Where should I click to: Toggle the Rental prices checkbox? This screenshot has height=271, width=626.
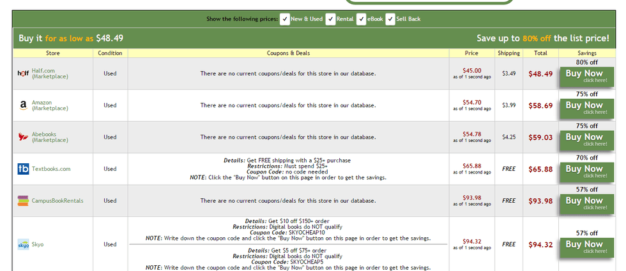pyautogui.click(x=330, y=19)
